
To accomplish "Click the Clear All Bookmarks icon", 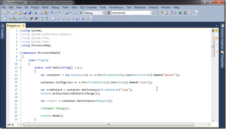I will [87, 18].
